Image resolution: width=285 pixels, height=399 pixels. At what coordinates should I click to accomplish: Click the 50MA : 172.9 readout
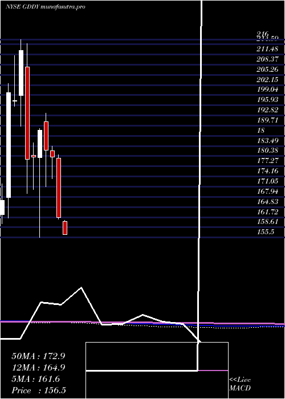coord(38,356)
